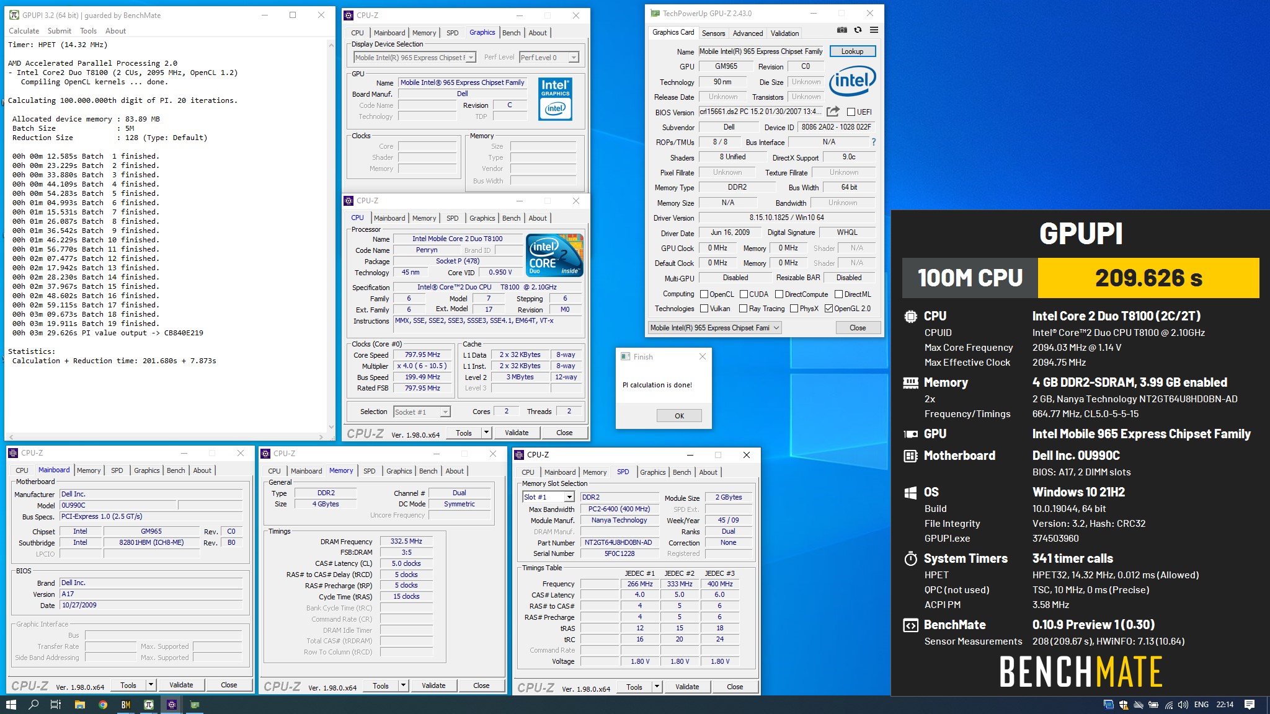
Task: Toggle the UEFI checkbox in GPU-Z
Action: coord(851,112)
